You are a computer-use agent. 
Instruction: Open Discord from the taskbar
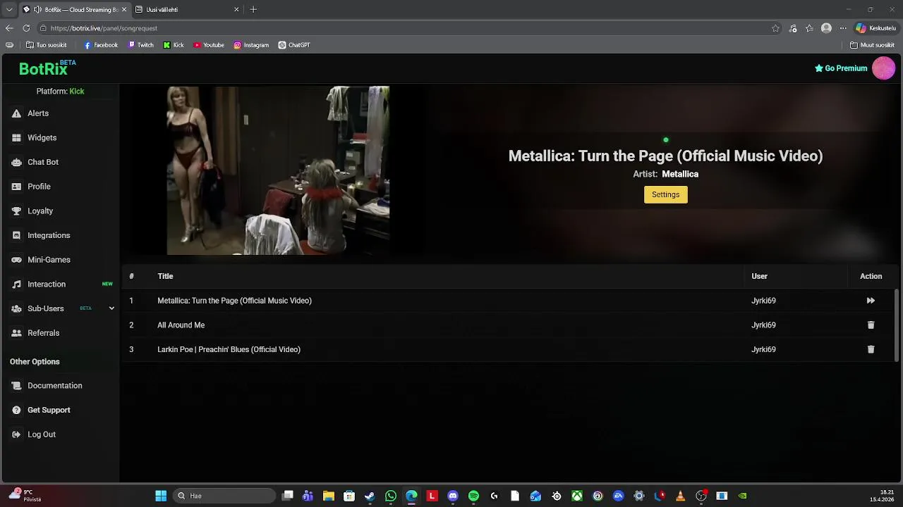[x=453, y=496]
